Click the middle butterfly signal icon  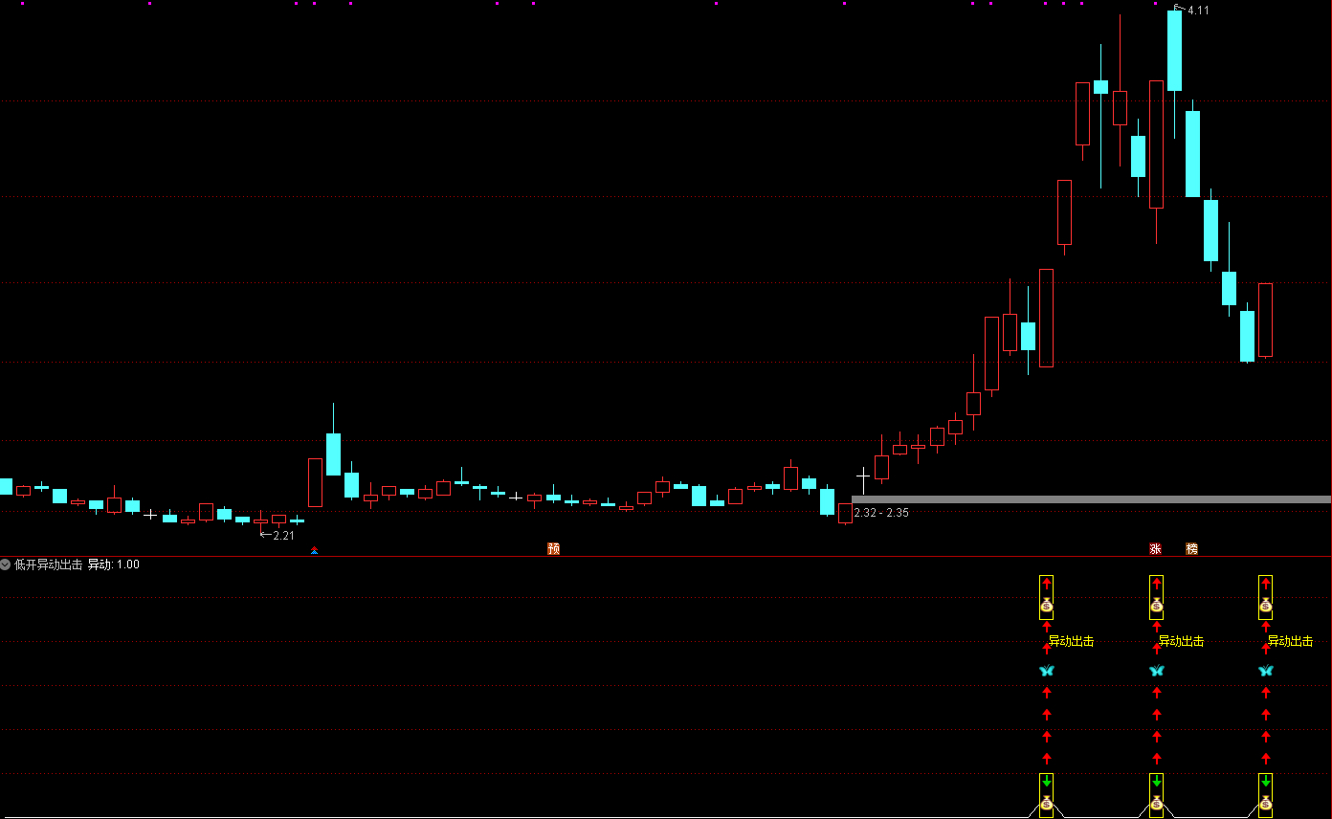click(x=1156, y=671)
